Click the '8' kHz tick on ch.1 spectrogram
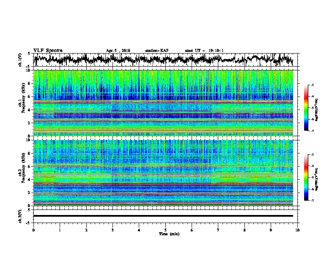 click(29, 83)
